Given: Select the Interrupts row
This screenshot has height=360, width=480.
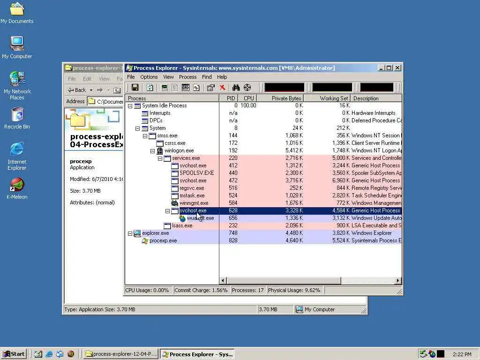Looking at the screenshot, I should pos(263,113).
